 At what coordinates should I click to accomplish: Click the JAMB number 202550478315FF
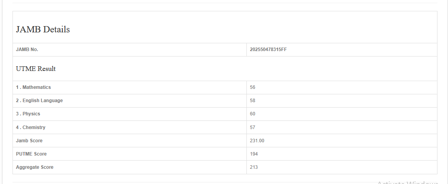[268, 50]
